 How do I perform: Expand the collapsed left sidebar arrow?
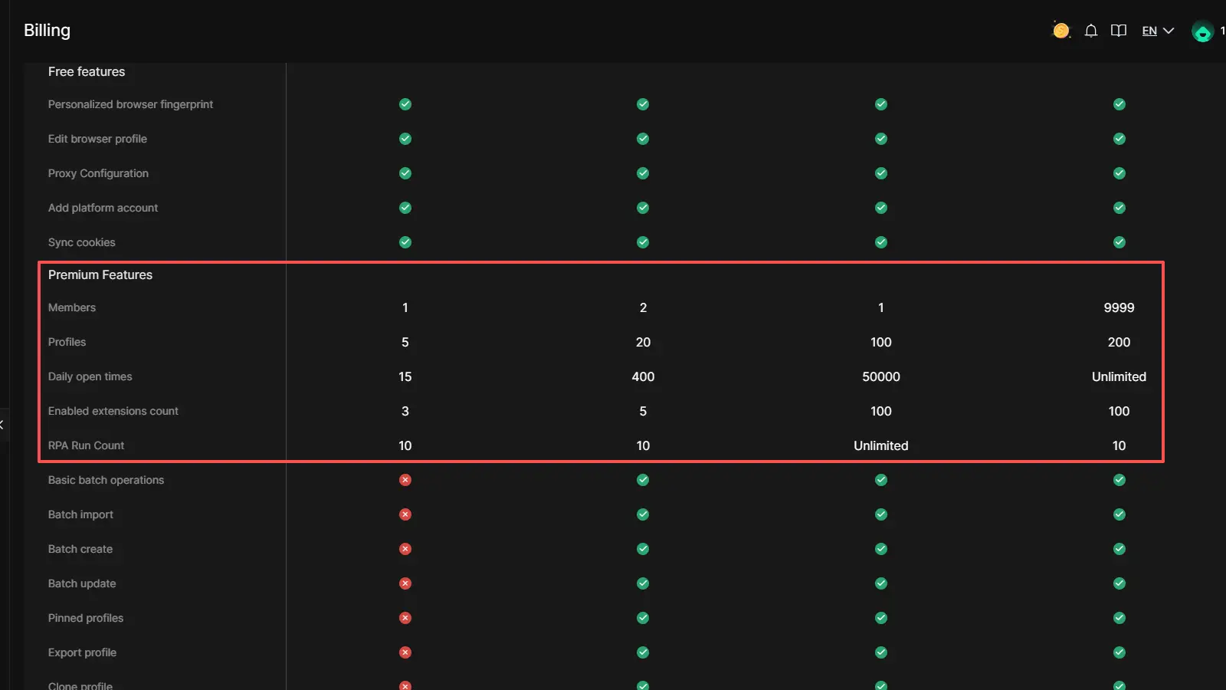tap(2, 424)
